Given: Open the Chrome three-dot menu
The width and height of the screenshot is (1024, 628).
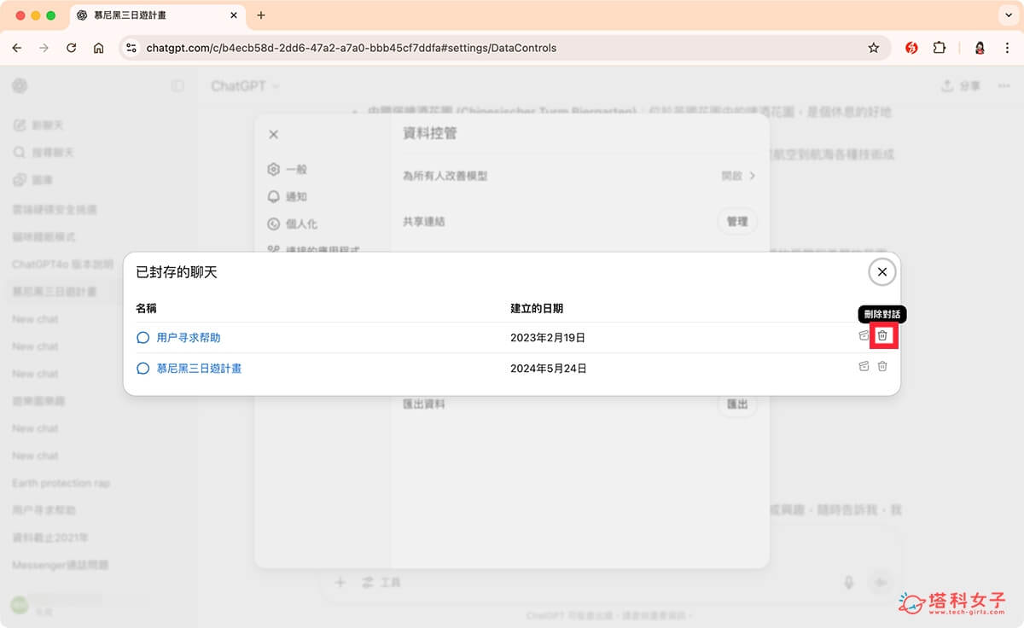Looking at the screenshot, I should coord(1008,48).
